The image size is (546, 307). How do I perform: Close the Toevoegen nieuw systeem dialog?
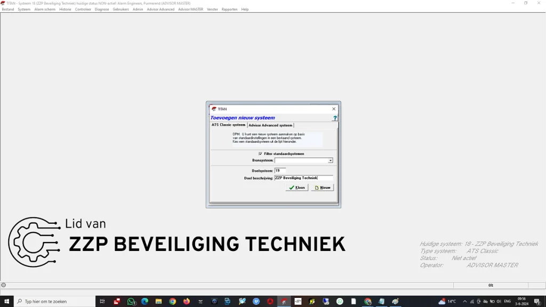pyautogui.click(x=334, y=109)
